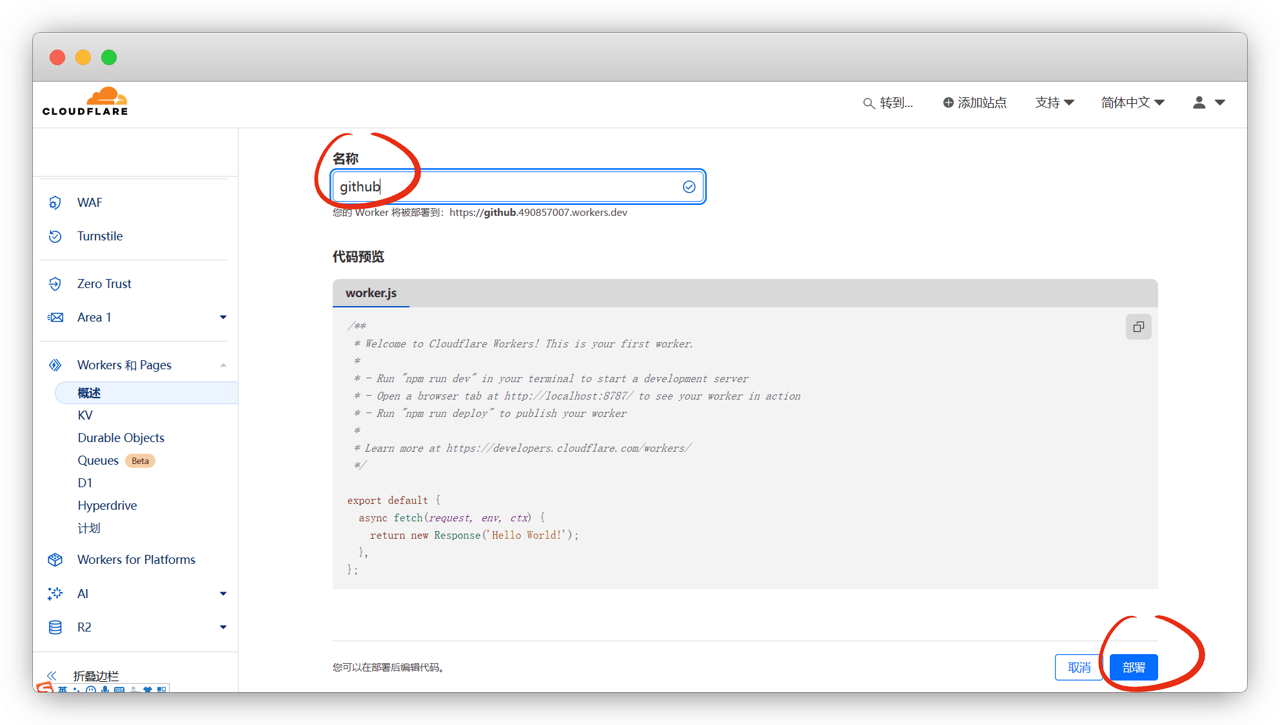Open the Zero Trust sidebar link
Viewport: 1280px width, 725px height.
pyautogui.click(x=104, y=284)
